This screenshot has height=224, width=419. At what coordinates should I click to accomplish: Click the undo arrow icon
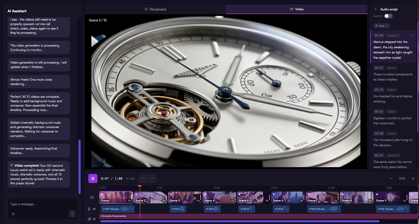143,178
